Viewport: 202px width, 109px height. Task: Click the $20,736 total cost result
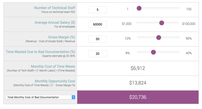138,97
